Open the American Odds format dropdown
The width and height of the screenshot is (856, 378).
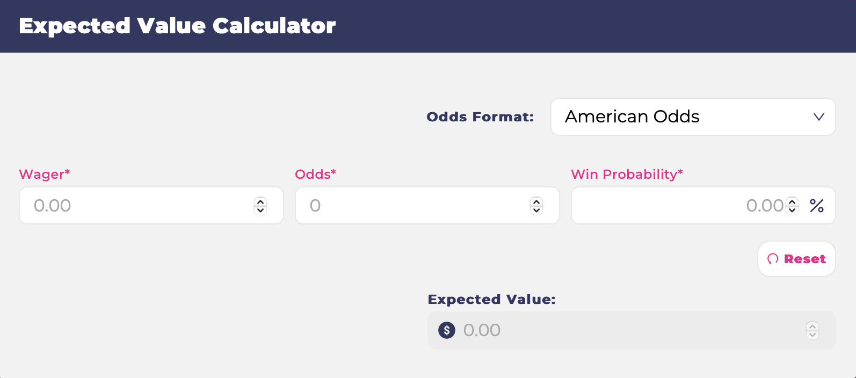tap(693, 117)
